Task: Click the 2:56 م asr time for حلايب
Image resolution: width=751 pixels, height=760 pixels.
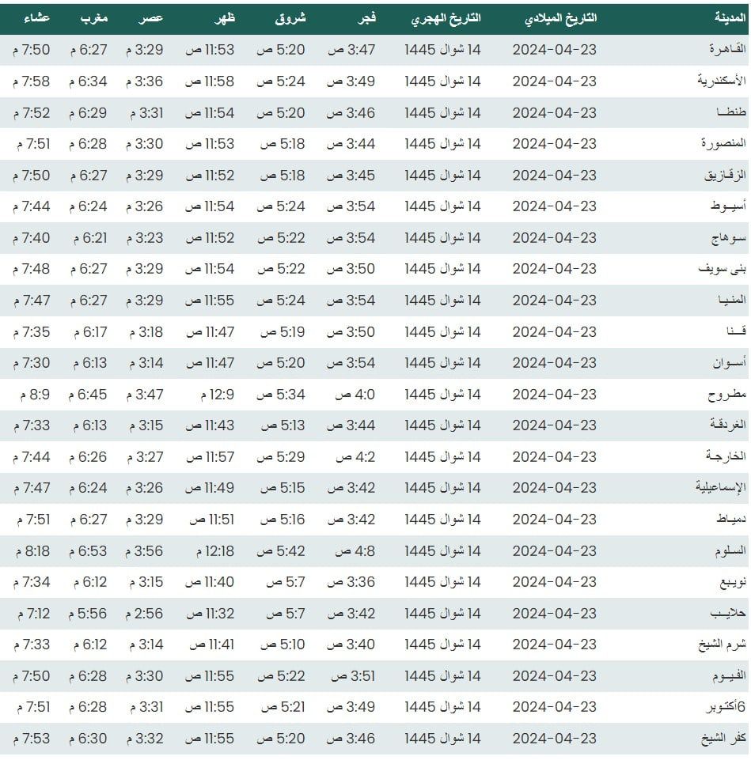Action: pos(144,614)
